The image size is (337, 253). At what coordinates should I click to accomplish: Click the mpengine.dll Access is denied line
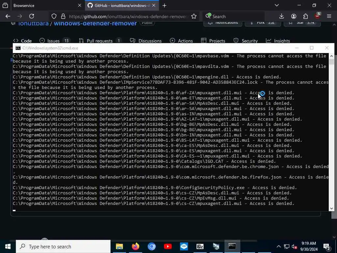[x=147, y=77]
